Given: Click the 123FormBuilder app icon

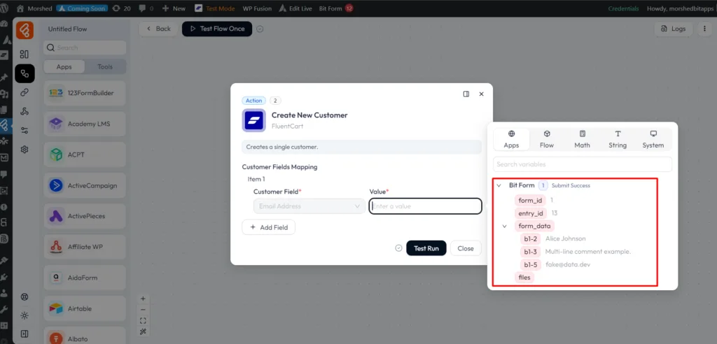Looking at the screenshot, I should pyautogui.click(x=56, y=93).
